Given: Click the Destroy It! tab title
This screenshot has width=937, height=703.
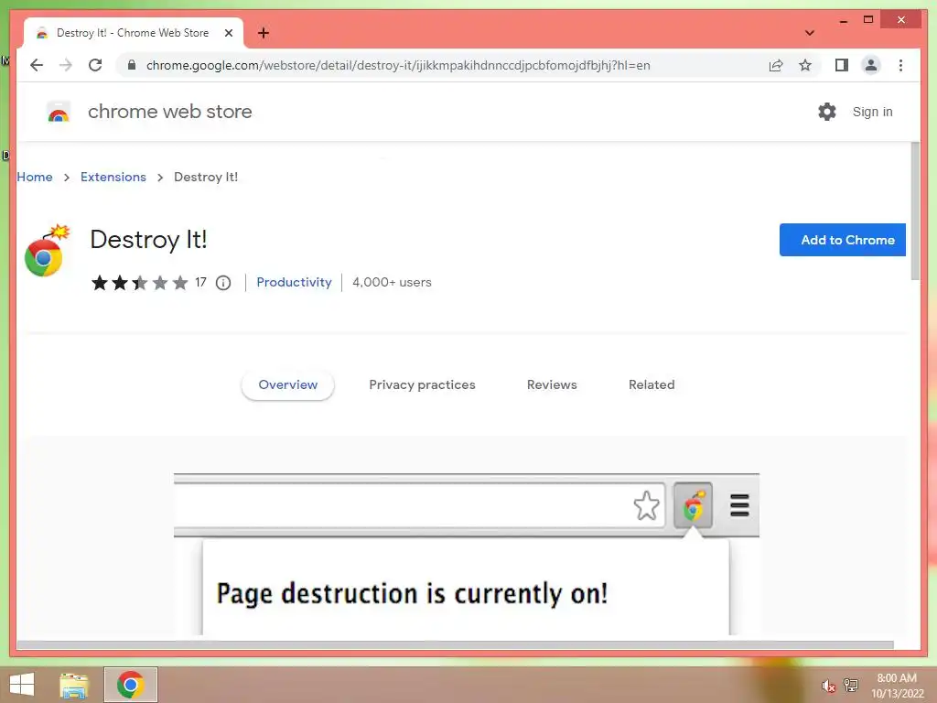Looking at the screenshot, I should 133,33.
